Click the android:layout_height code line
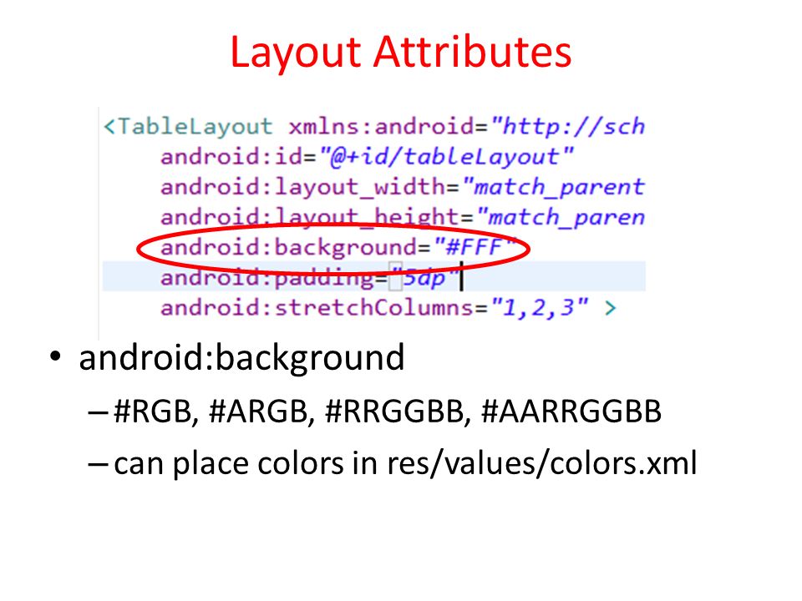 tap(403, 217)
